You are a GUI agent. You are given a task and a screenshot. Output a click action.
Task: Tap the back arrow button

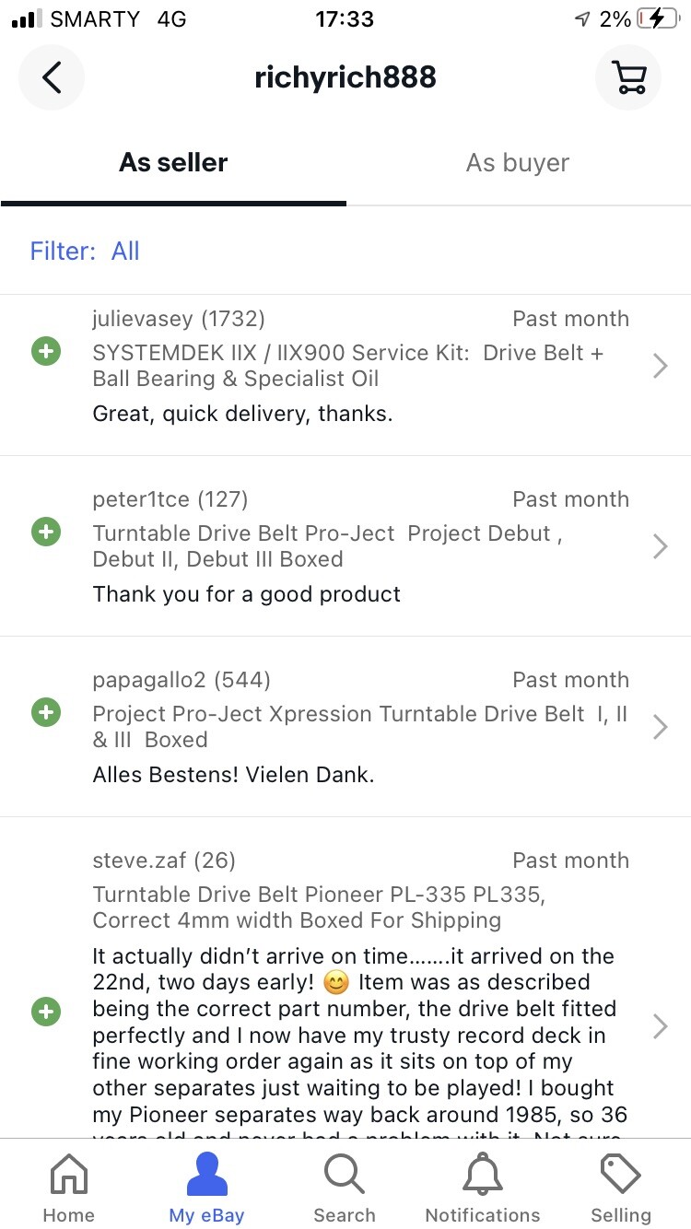52,77
